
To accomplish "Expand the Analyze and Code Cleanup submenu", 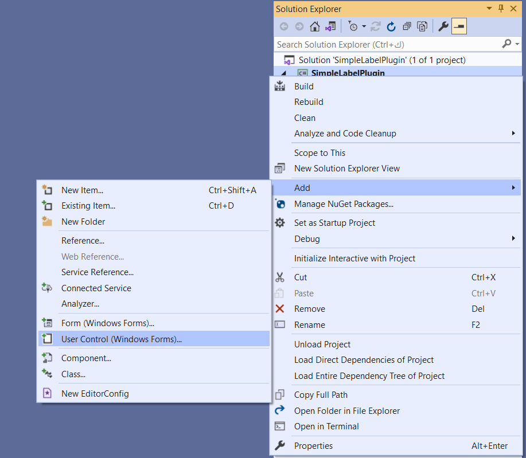I will 513,134.
